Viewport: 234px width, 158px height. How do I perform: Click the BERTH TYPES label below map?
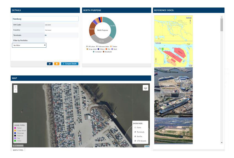tap(18, 150)
